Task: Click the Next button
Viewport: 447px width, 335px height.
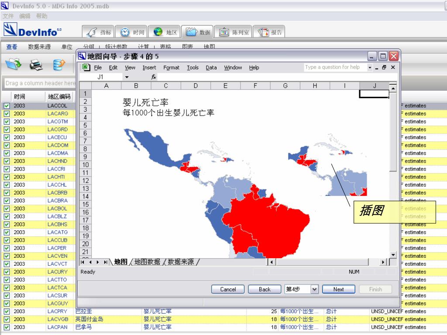Action: click(339, 290)
